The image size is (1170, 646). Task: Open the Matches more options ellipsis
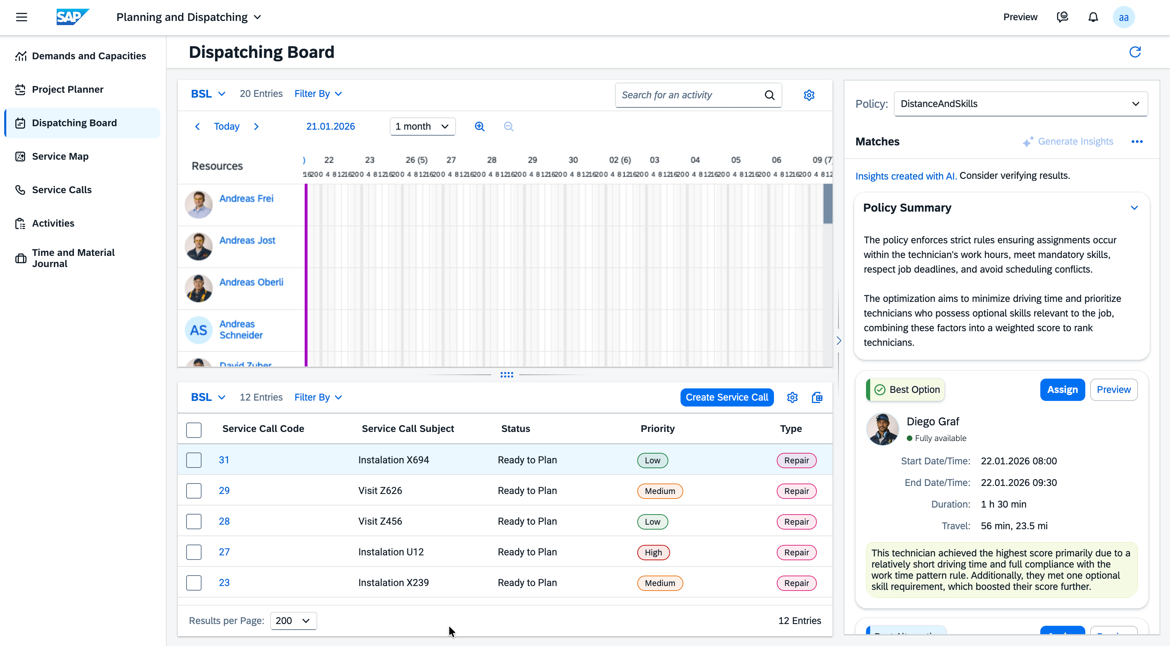pyautogui.click(x=1137, y=141)
